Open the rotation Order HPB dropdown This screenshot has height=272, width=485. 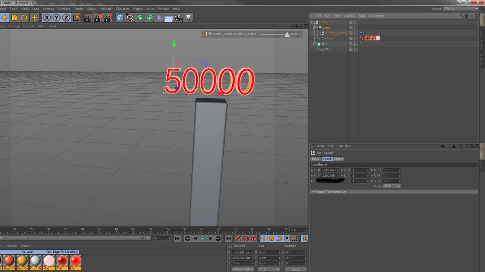click(x=392, y=186)
